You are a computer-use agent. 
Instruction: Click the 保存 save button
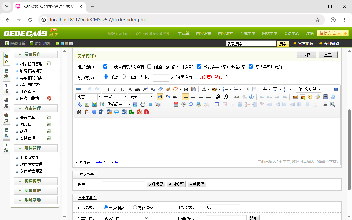[307, 55]
